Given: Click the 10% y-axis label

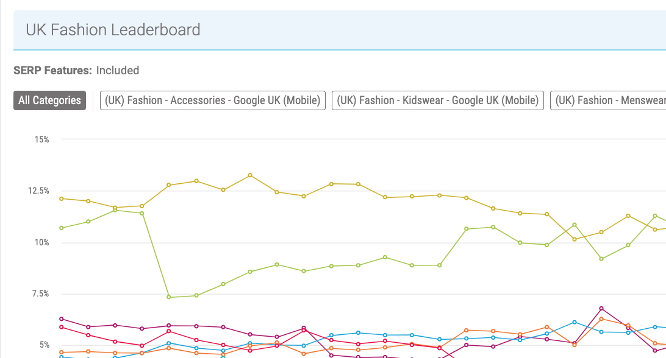Looking at the screenshot, I should point(42,242).
